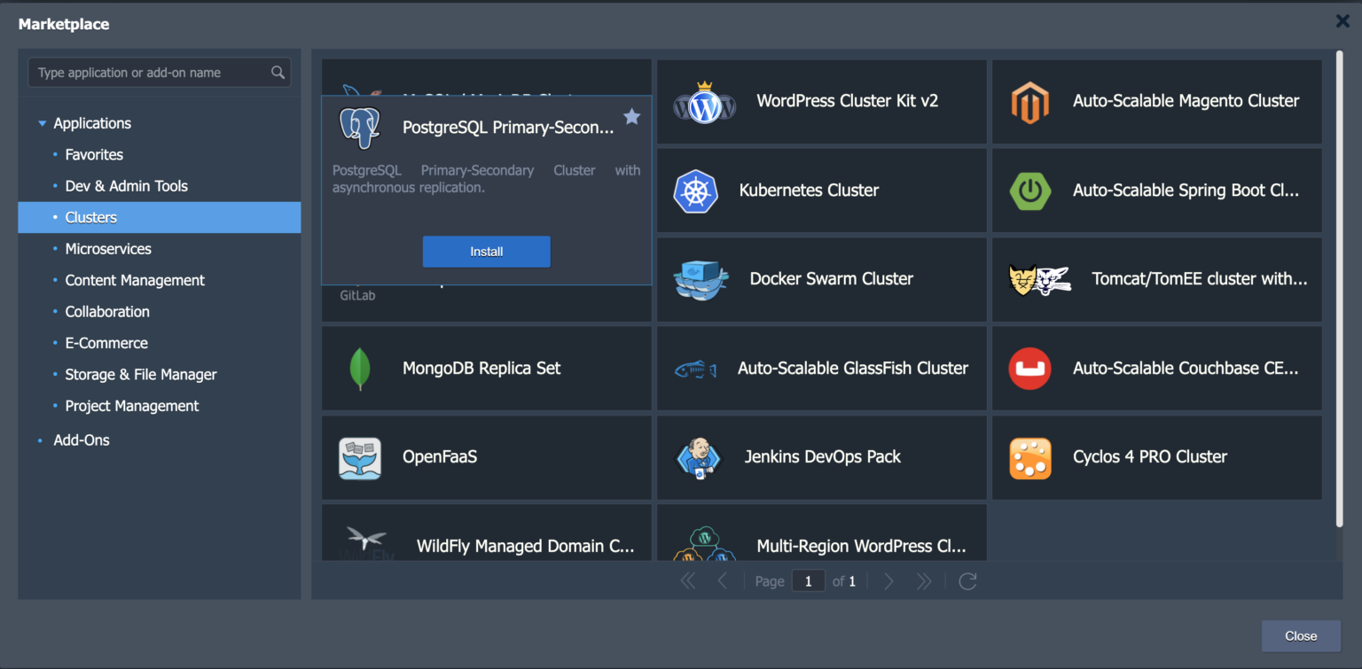Select the OpenFaaS whale icon
Viewport: 1362px width, 669px height.
[x=360, y=457]
